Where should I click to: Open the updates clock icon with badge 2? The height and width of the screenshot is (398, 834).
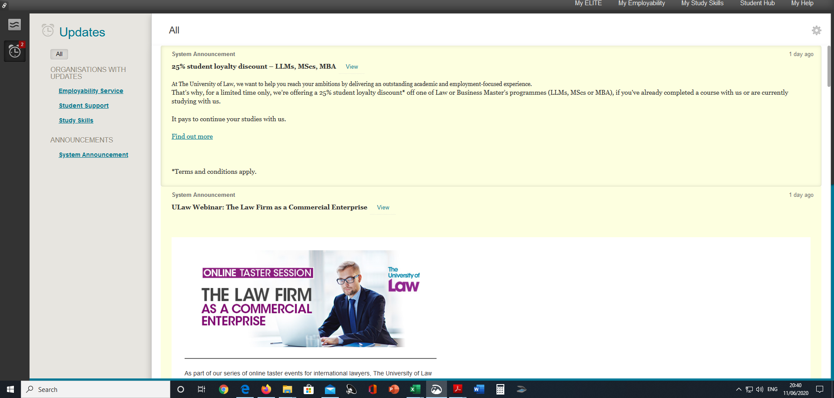click(x=15, y=51)
